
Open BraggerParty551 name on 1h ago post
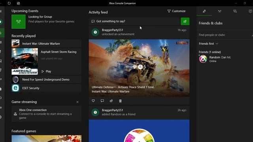(x=112, y=30)
